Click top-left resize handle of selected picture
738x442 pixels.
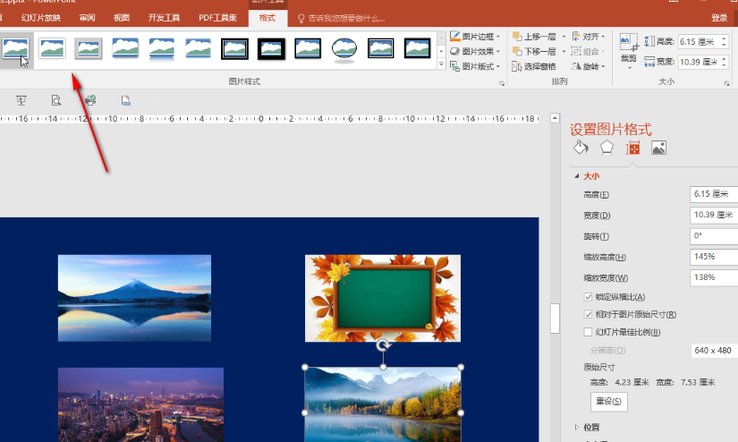click(x=305, y=367)
